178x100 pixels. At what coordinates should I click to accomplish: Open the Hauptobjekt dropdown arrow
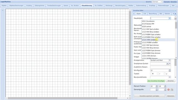[x=170, y=18]
